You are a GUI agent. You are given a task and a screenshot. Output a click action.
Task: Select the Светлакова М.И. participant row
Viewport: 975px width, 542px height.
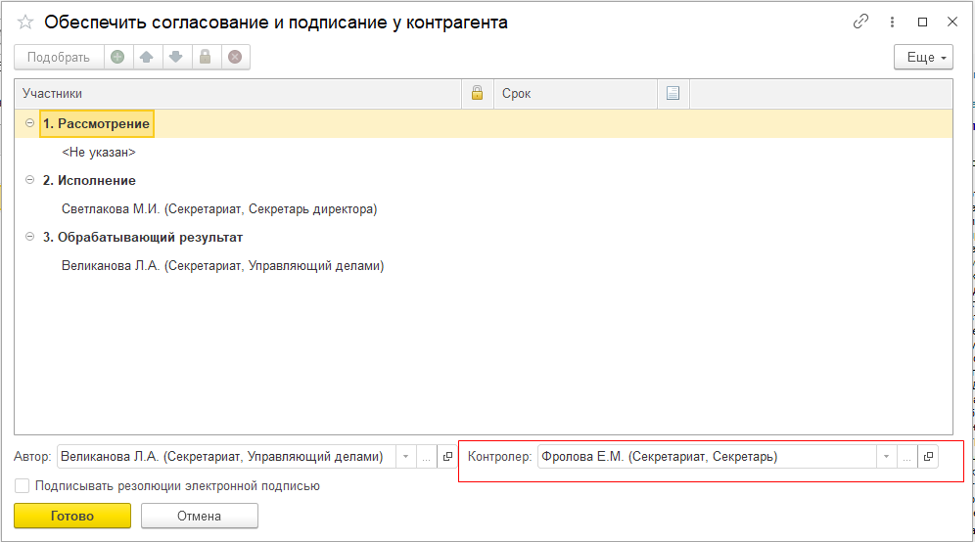point(219,208)
